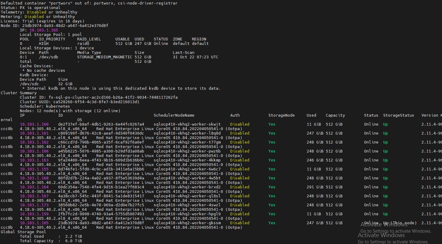Click node name sqlocp410-vkhq2-worker-4w5bt
The image size is (442, 244).
pyautogui.click(x=187, y=178)
